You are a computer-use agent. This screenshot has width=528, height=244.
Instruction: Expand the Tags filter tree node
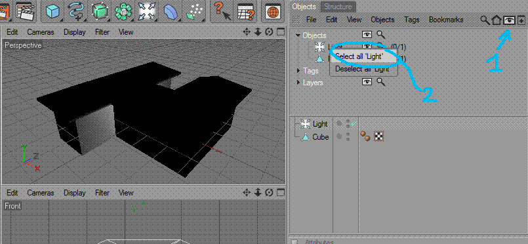pos(298,71)
